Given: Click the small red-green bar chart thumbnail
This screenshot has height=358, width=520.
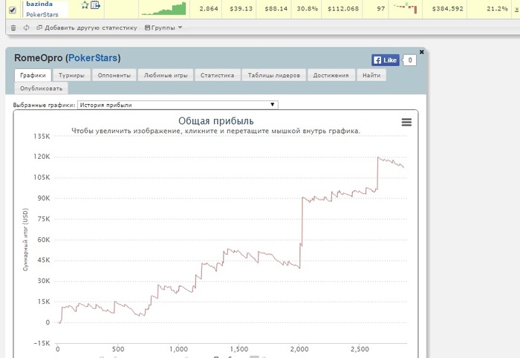Looking at the screenshot, I should click(406, 8).
